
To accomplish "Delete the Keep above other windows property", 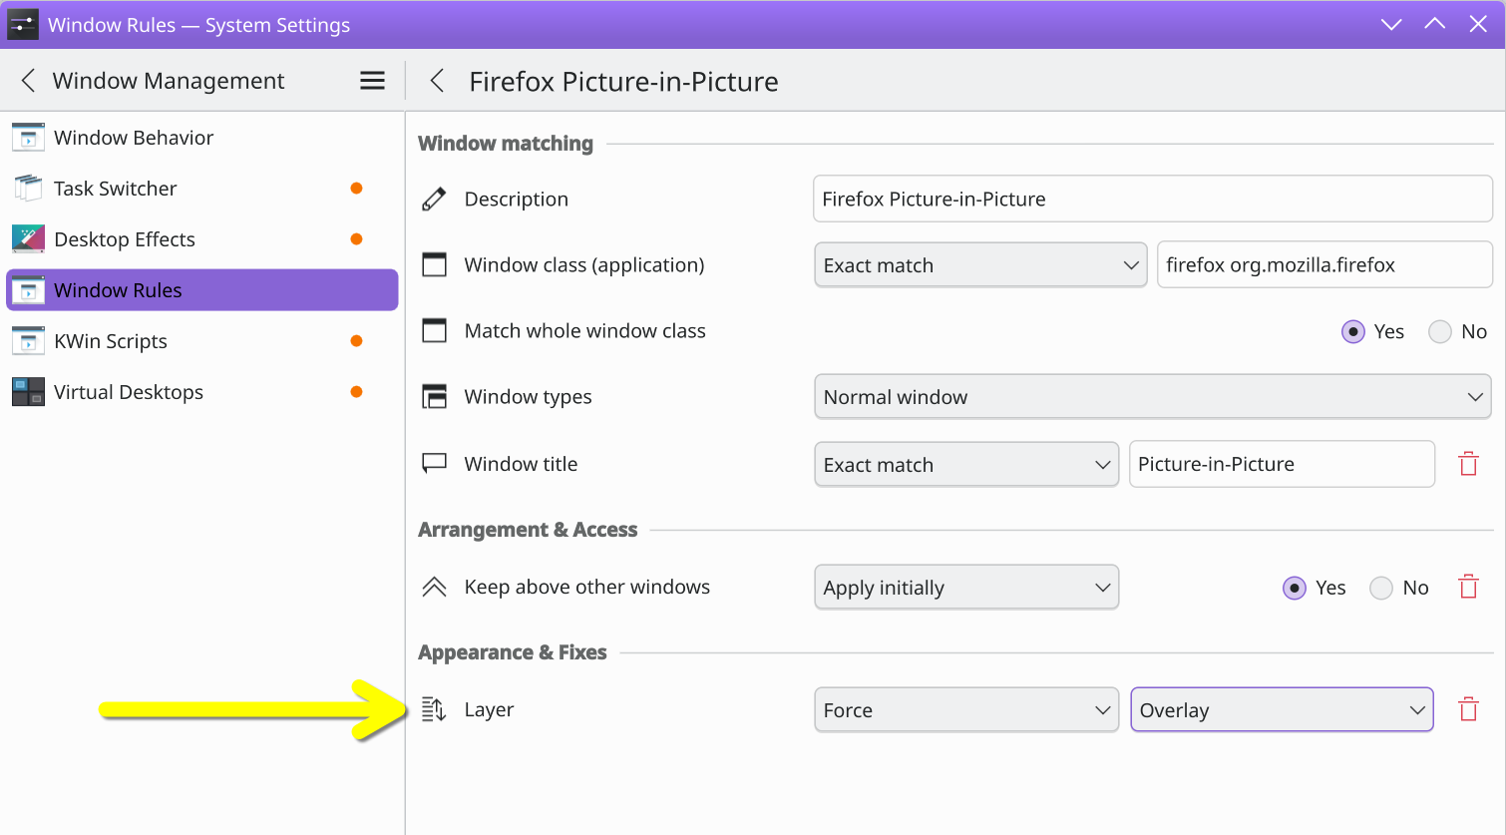I will tap(1468, 587).
